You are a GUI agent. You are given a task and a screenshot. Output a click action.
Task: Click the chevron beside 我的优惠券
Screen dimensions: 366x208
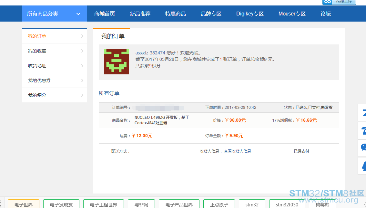click(x=82, y=80)
